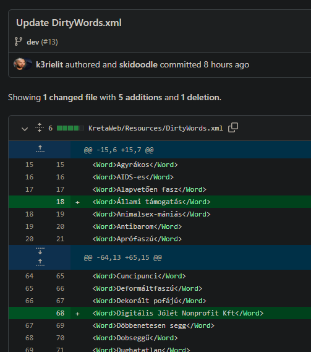Open k3rielit author profile
311x352 pixels.
click(x=49, y=65)
